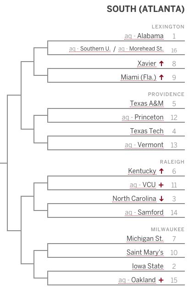Click the Saint Mary's team name
The width and height of the screenshot is (189, 290).
click(x=145, y=252)
